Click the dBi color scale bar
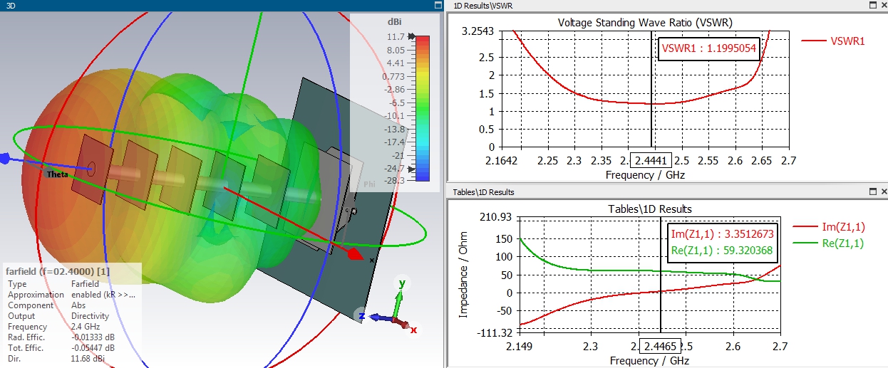 click(423, 107)
